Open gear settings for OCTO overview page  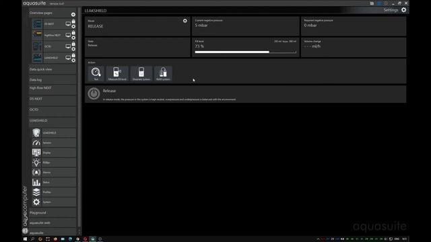coord(73,49)
